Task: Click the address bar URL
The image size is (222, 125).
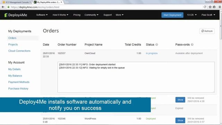Action: tap(35, 7)
